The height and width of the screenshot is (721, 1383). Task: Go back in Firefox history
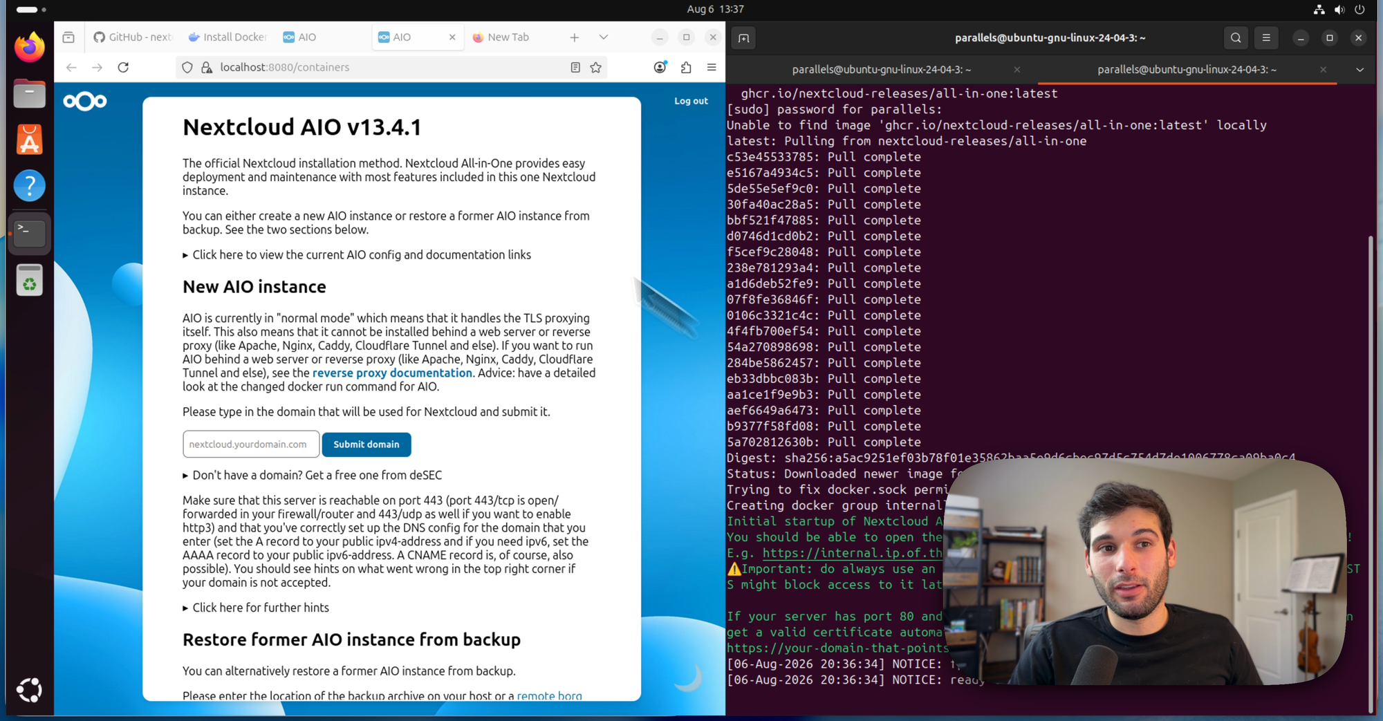71,67
